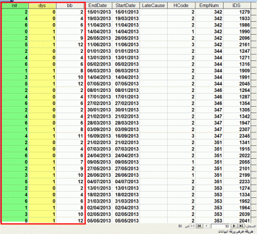
Task: Click the first record arrow-with-bar navigator button
Action: pos(241,226)
